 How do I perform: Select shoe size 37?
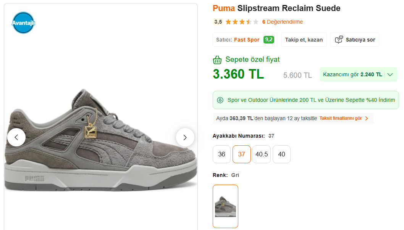[242, 154]
